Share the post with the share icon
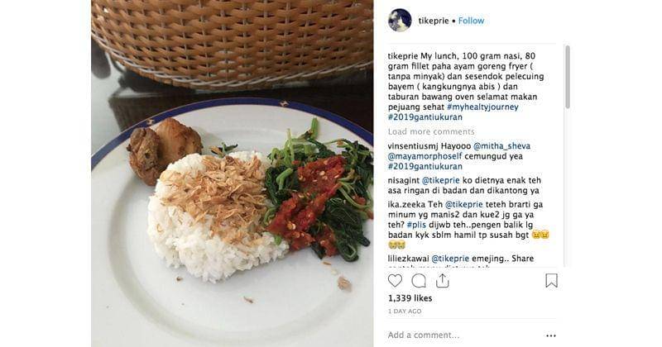662x347 pixels. pos(443,280)
